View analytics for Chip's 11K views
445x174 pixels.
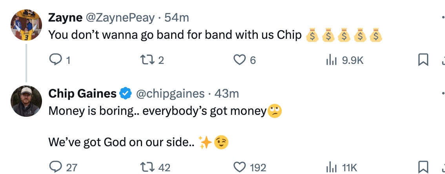pyautogui.click(x=332, y=167)
